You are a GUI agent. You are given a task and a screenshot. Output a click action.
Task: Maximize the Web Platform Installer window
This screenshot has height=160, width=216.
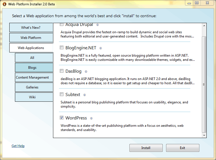[197, 3]
